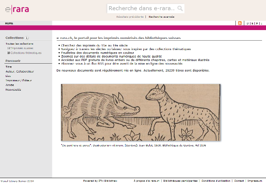Click the Collections info icon
This screenshot has width=266, height=183.
(27, 38)
